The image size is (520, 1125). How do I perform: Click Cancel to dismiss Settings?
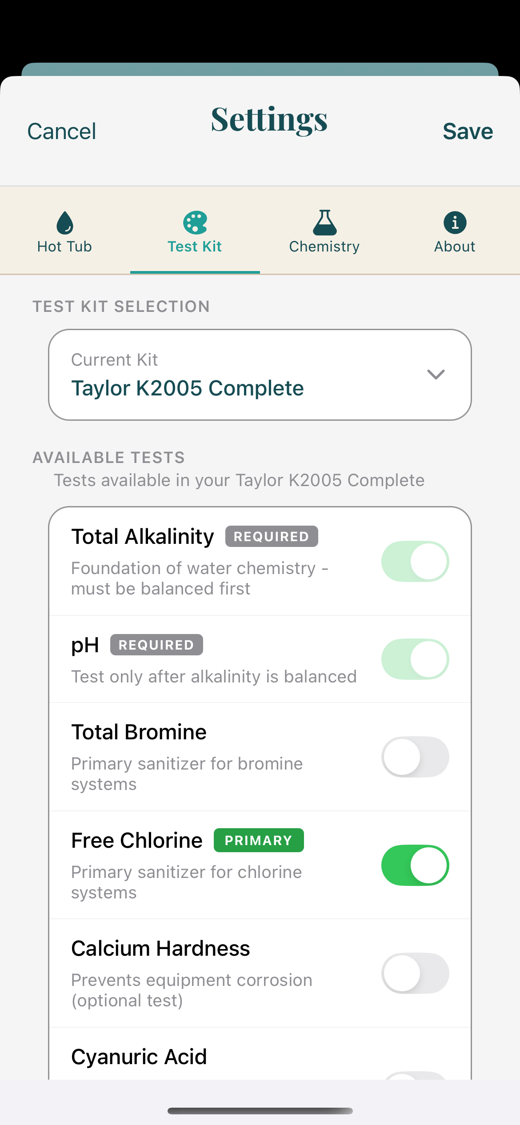61,130
